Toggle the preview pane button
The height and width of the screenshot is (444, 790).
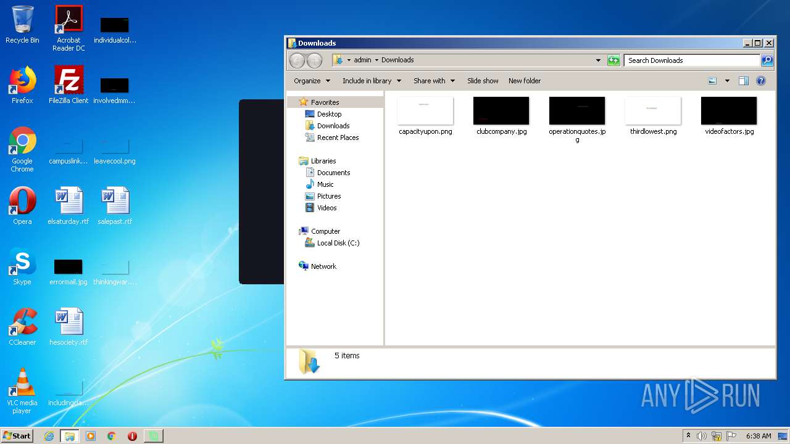[x=744, y=81]
